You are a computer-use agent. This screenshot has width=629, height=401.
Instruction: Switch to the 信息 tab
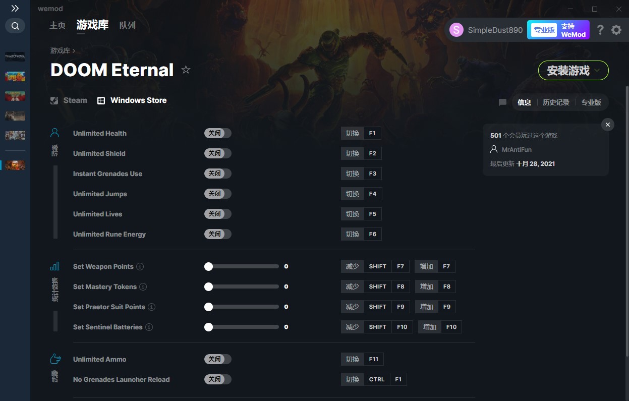pos(524,102)
